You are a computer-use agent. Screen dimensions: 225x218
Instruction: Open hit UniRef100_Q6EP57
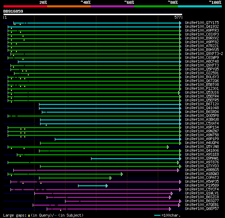[x=202, y=209]
